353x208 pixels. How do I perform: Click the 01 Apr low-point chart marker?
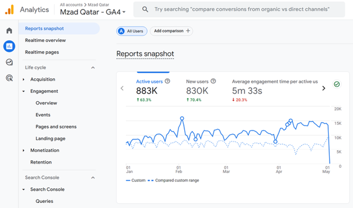275,142
